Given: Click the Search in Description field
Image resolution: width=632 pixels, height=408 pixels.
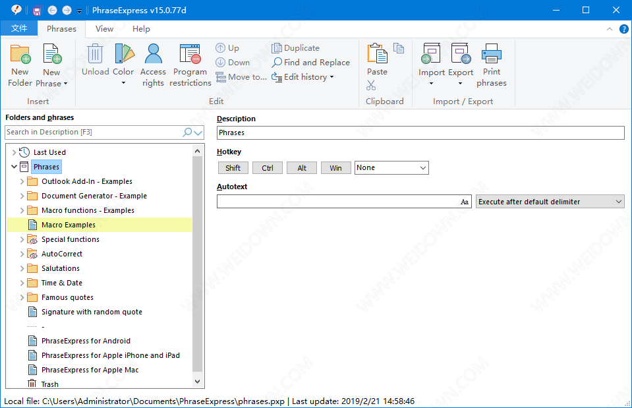Looking at the screenshot, I should (x=94, y=132).
